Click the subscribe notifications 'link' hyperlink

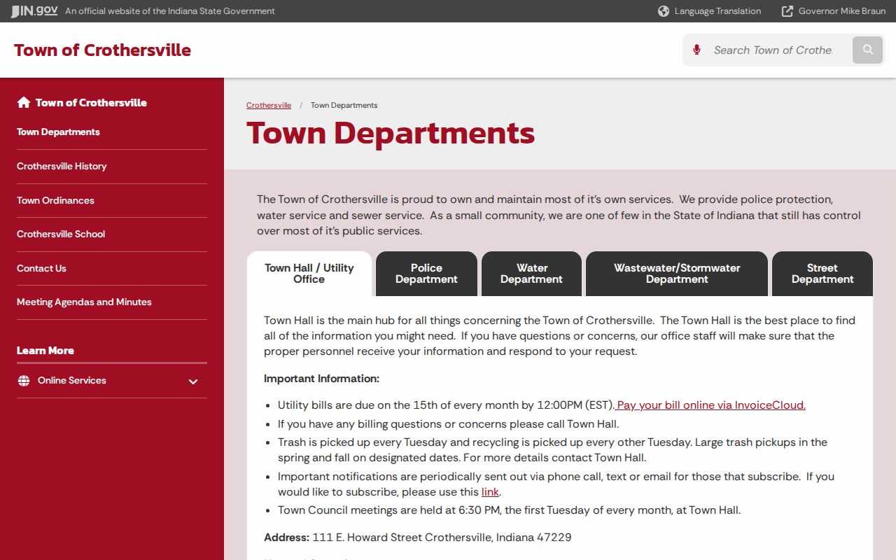click(490, 491)
